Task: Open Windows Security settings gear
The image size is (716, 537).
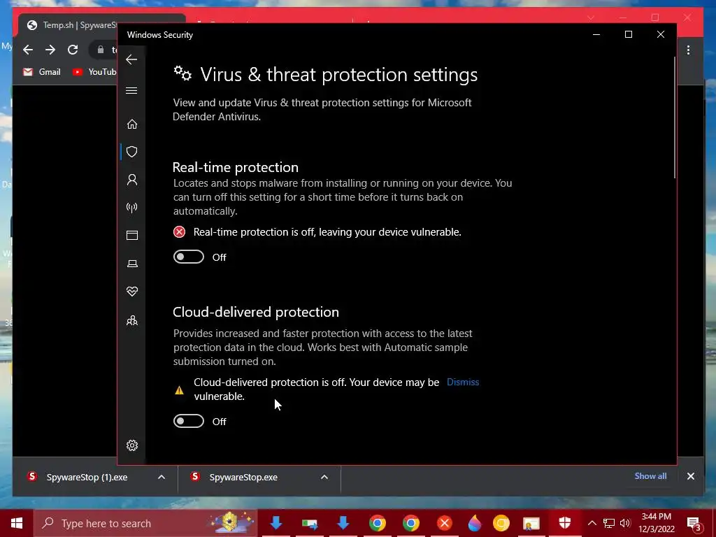Action: (132, 445)
